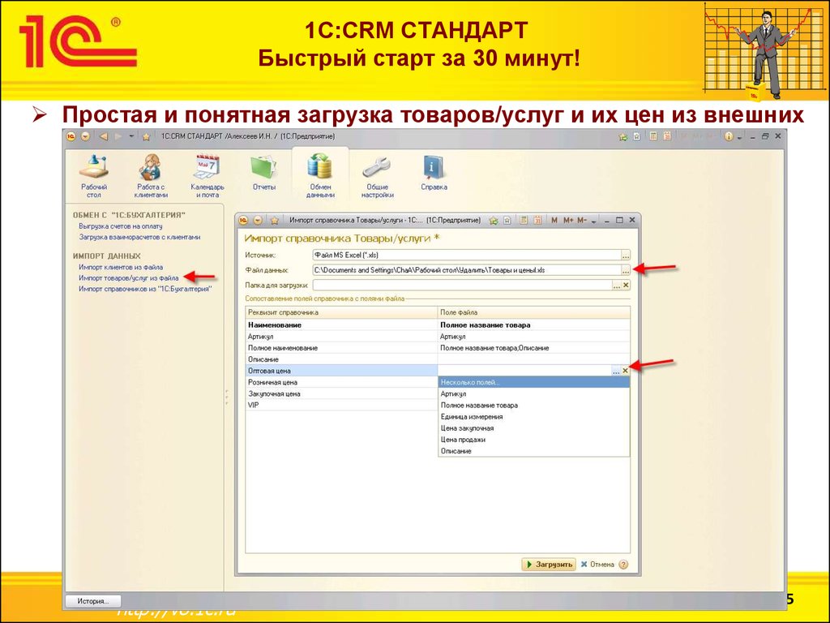Click ellipsis button of Источник field
The image size is (830, 623).
click(x=625, y=255)
